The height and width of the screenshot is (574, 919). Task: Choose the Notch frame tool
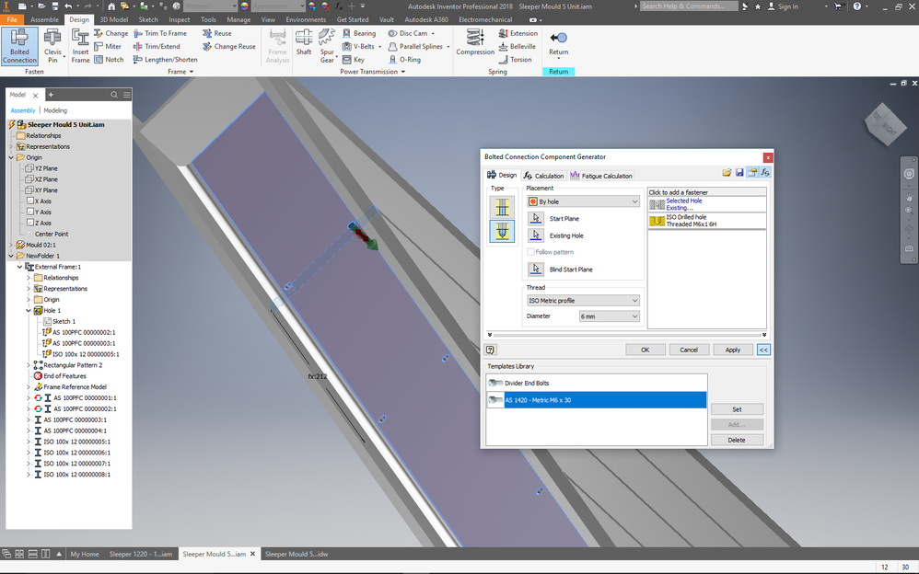tap(109, 59)
